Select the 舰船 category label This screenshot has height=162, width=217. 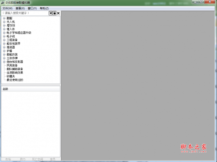point(9,18)
